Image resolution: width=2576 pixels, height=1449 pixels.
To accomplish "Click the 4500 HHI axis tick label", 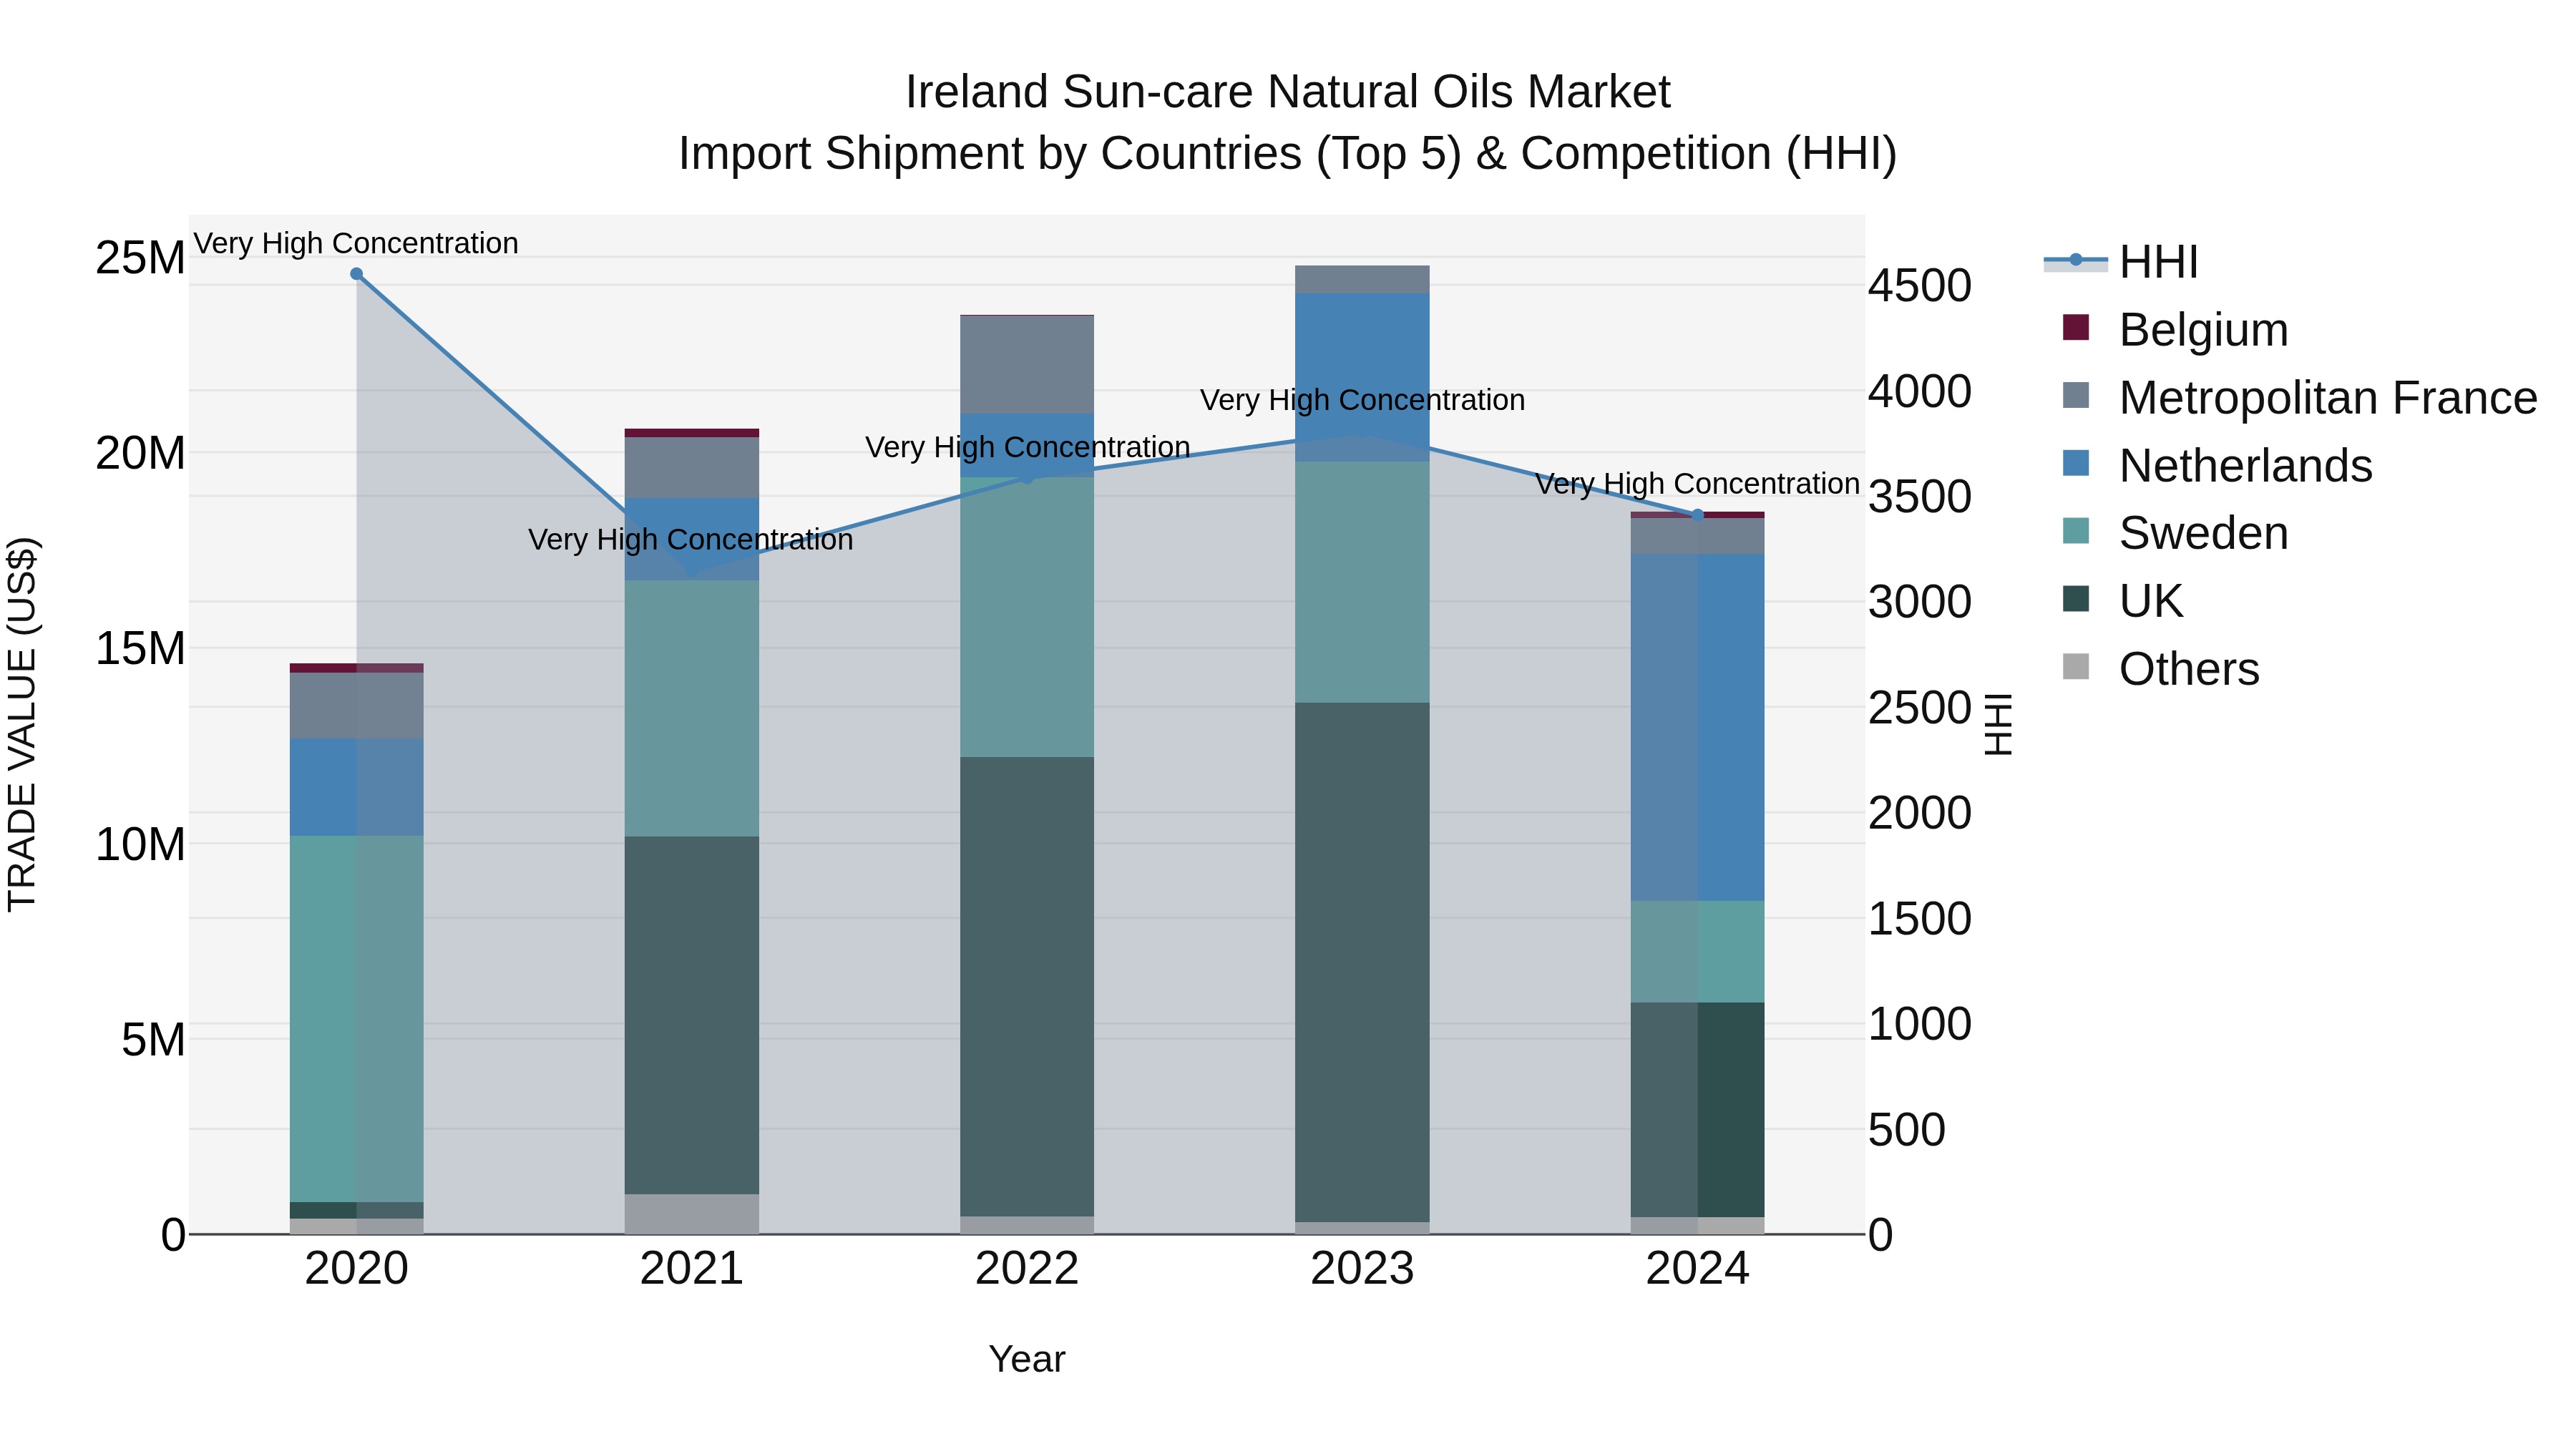I will tap(1920, 285).
